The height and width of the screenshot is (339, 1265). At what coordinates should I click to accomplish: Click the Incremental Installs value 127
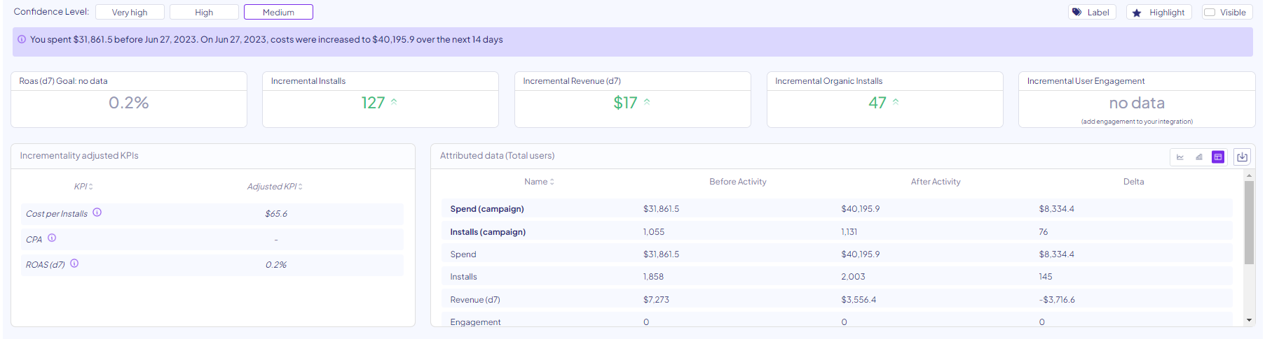click(x=373, y=103)
